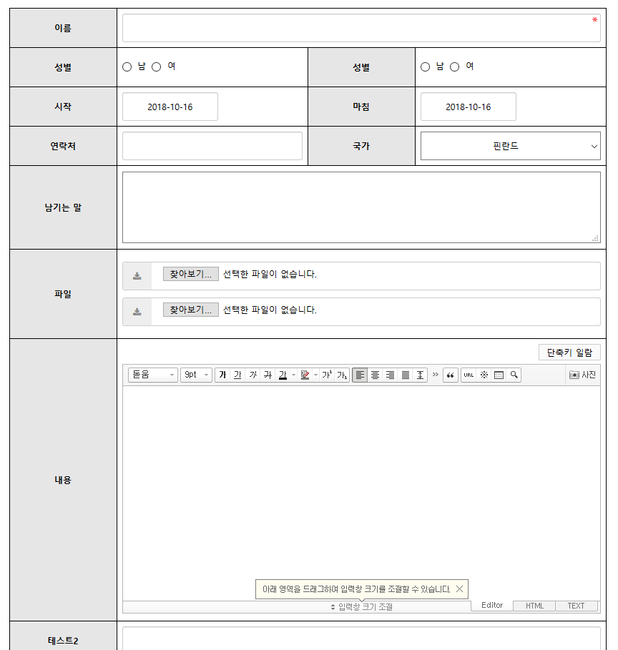Click the 시작 start date field
This screenshot has height=650, width=618.
point(170,107)
